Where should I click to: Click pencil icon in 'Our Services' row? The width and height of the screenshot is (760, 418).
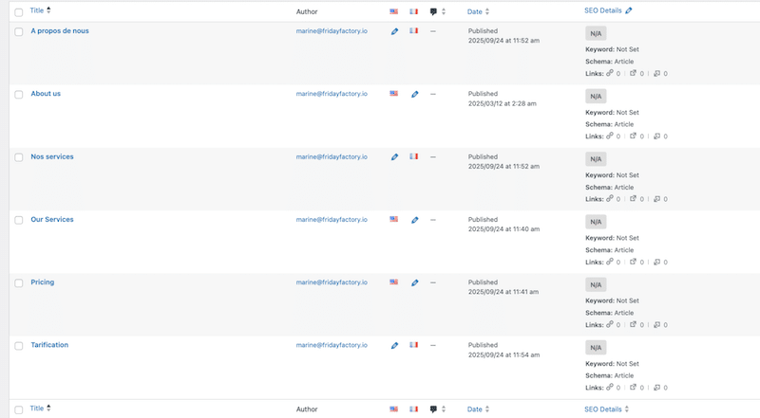tap(414, 220)
